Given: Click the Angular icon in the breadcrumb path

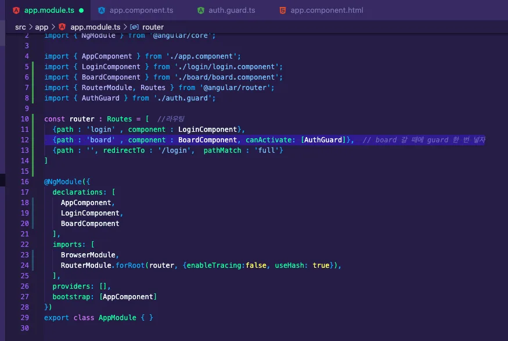Looking at the screenshot, I should pyautogui.click(x=62, y=27).
